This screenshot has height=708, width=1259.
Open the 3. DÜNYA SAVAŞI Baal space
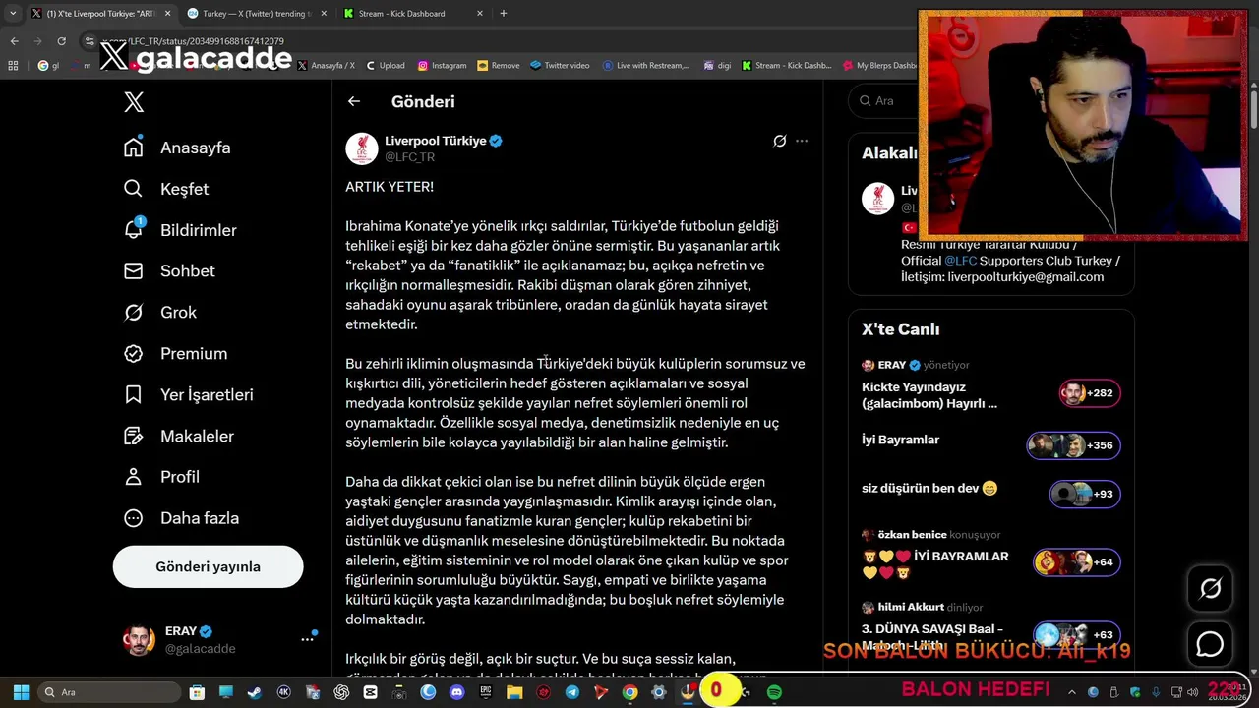click(991, 627)
